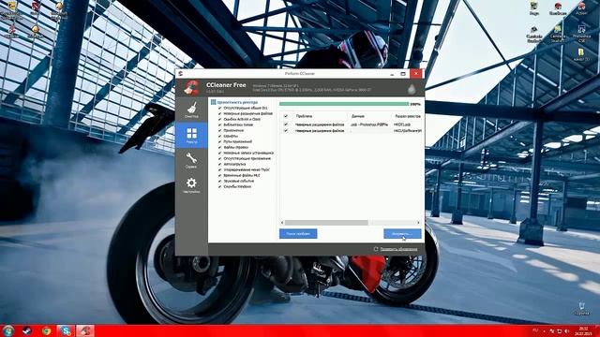Screen dimensions: 600x337
Task: Click the CCleaner logo in the header
Action: click(x=191, y=87)
